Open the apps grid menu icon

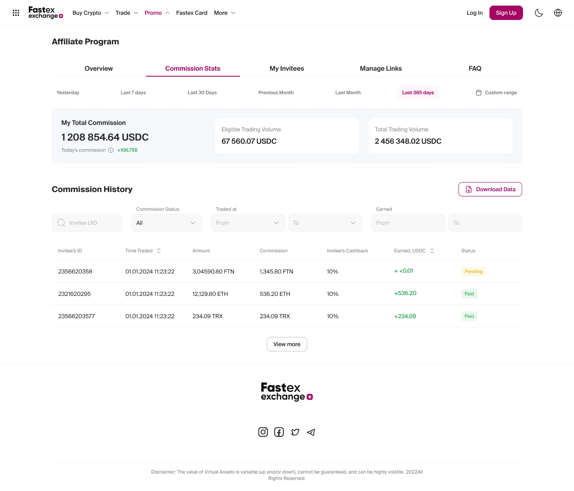(x=16, y=13)
